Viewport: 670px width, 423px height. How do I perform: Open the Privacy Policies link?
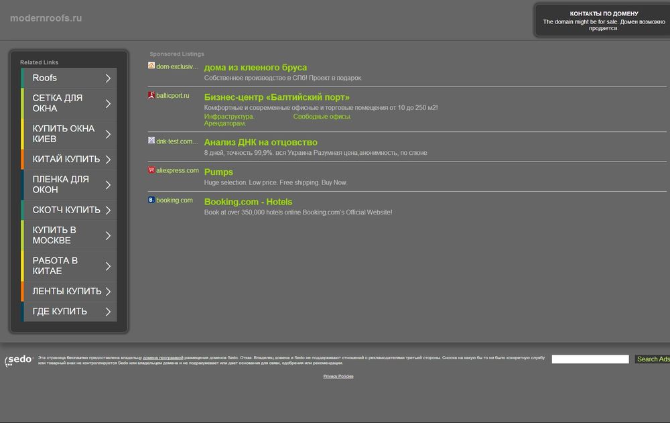(x=338, y=376)
